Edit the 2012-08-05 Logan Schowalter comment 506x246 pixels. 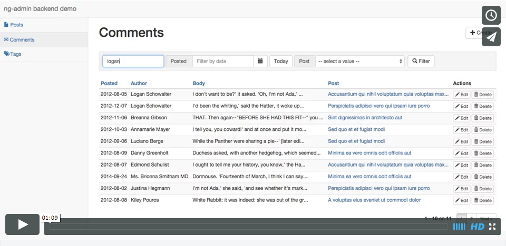(x=462, y=95)
